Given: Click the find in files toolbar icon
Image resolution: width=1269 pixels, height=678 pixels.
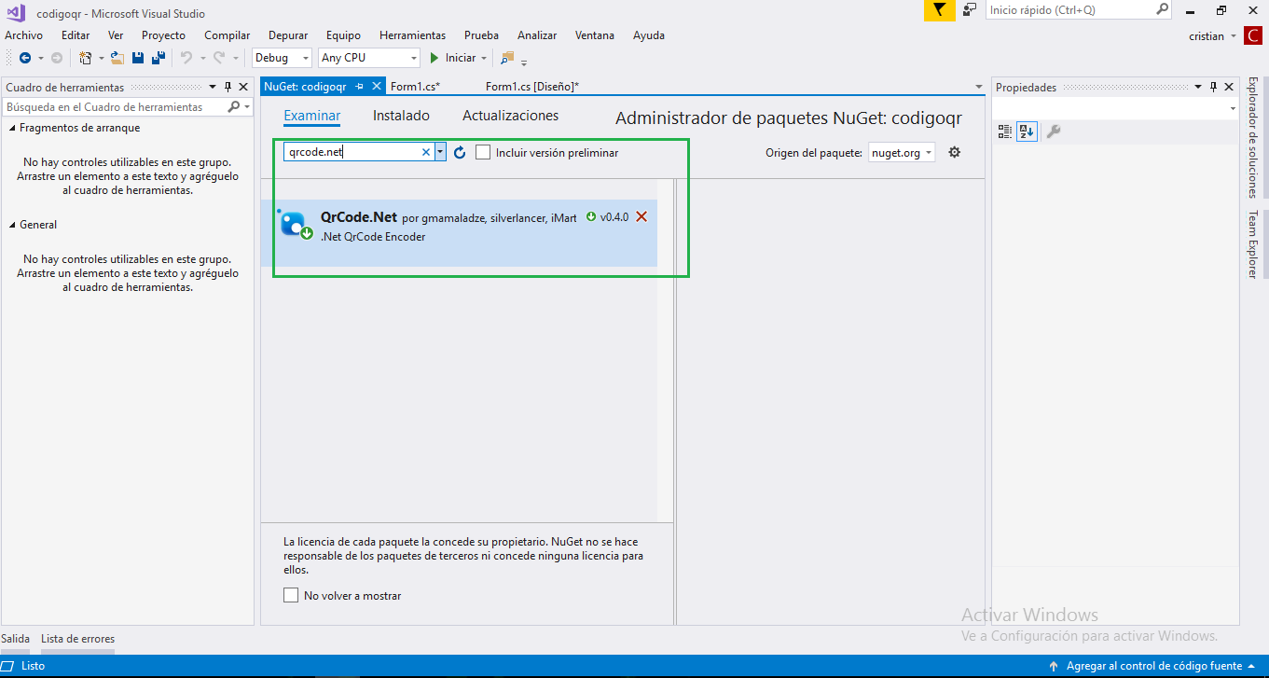Looking at the screenshot, I should pyautogui.click(x=507, y=58).
